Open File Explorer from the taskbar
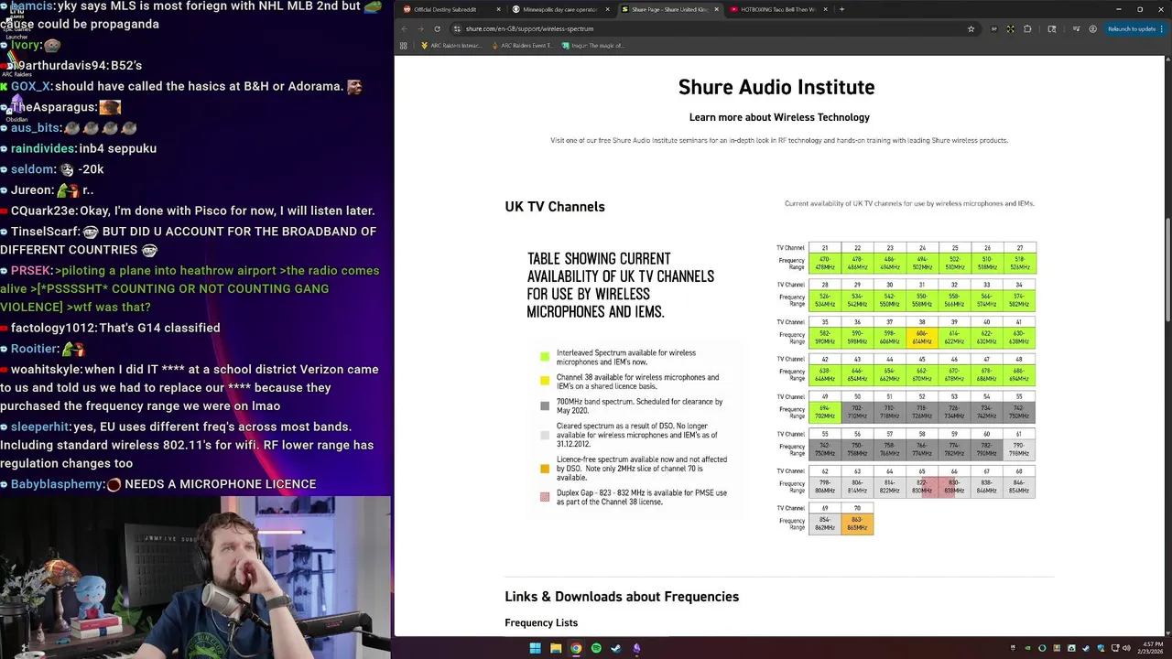Screen dimensions: 1172x659 point(556,648)
